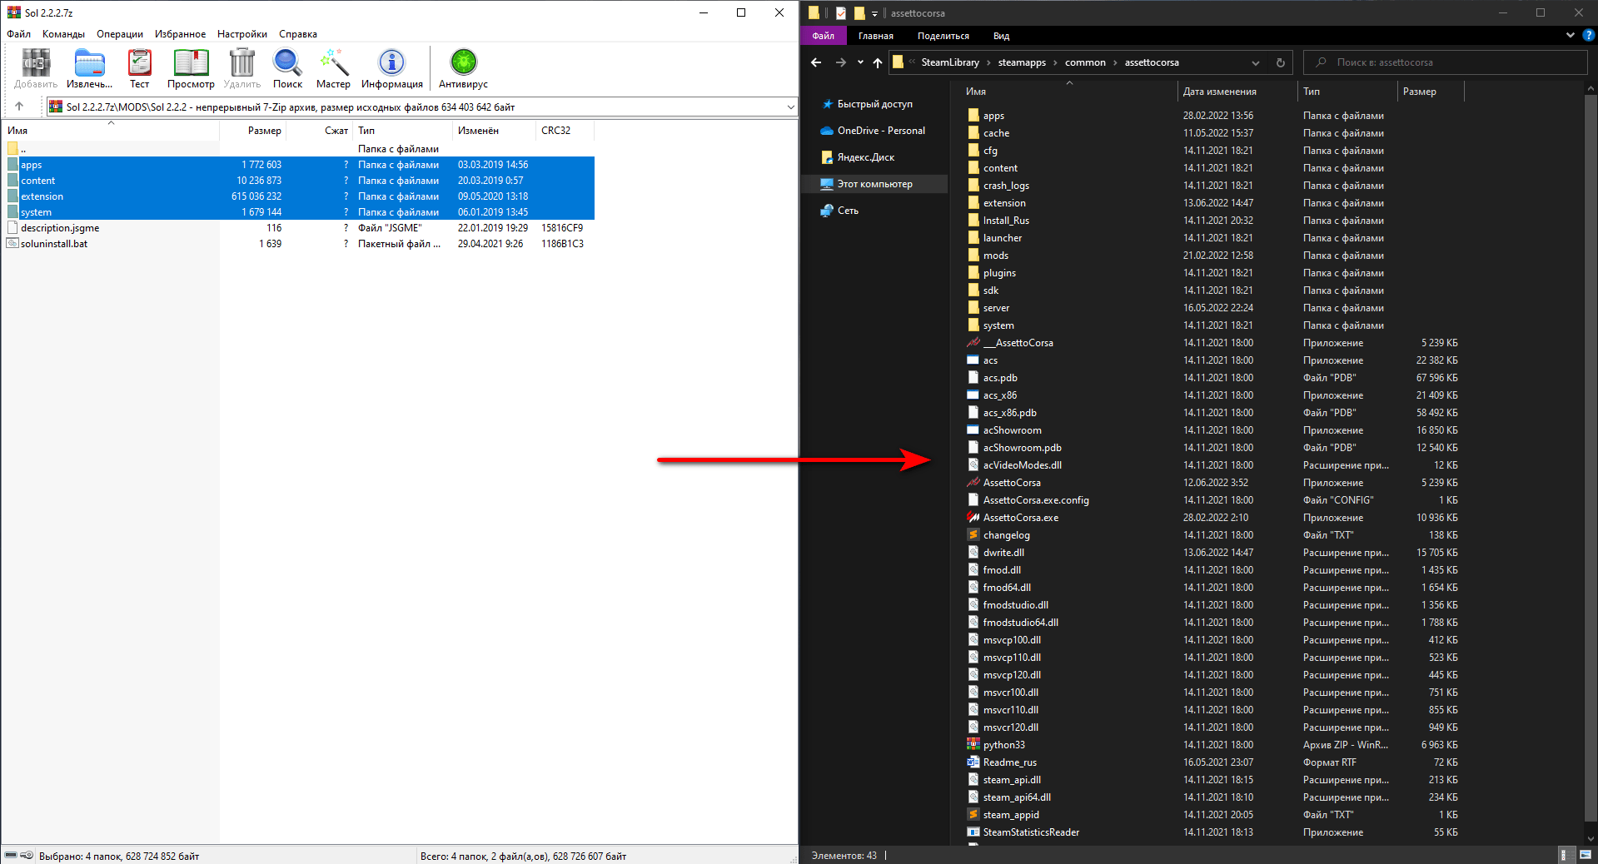Go forward in Explorer navigation
Image resolution: width=1598 pixels, height=864 pixels.
[x=841, y=62]
